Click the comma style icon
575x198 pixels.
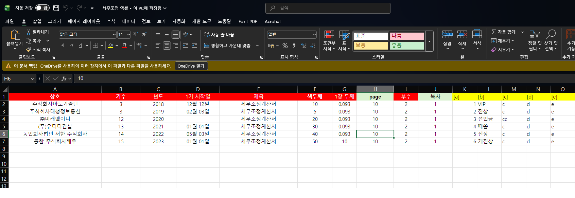click(294, 46)
